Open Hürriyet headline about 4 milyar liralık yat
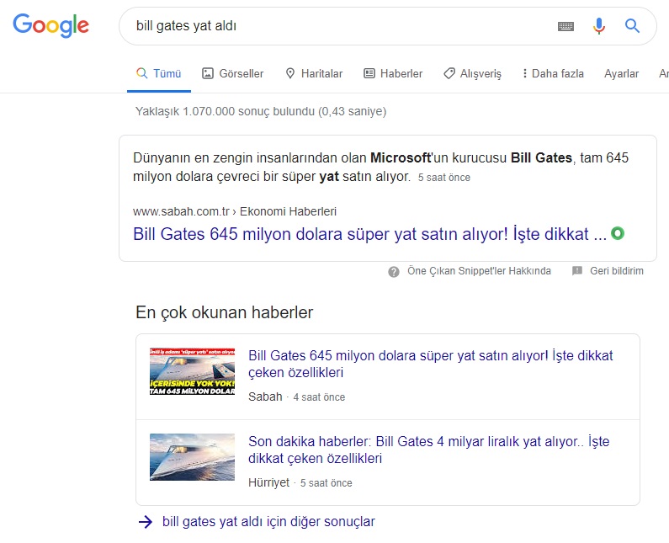This screenshot has height=543, width=669. 429,450
